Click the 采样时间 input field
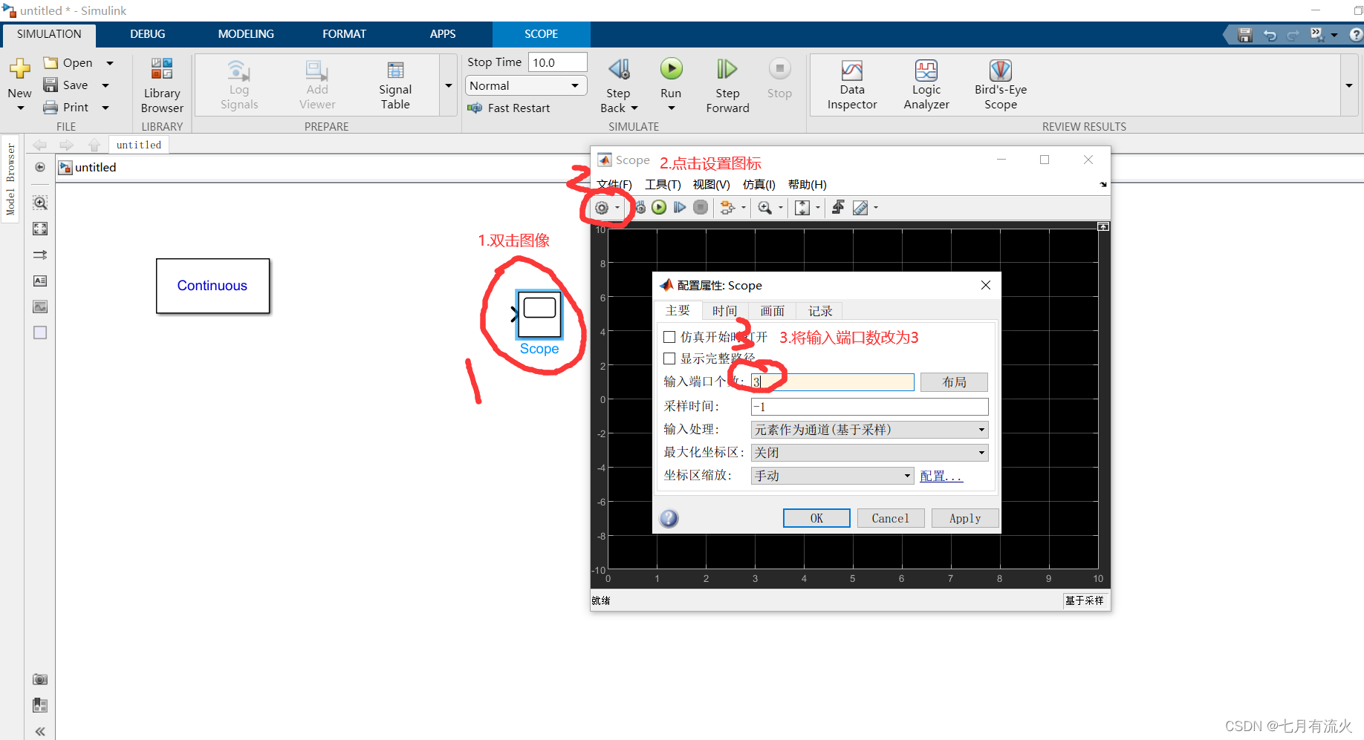Image resolution: width=1364 pixels, height=740 pixels. point(869,407)
